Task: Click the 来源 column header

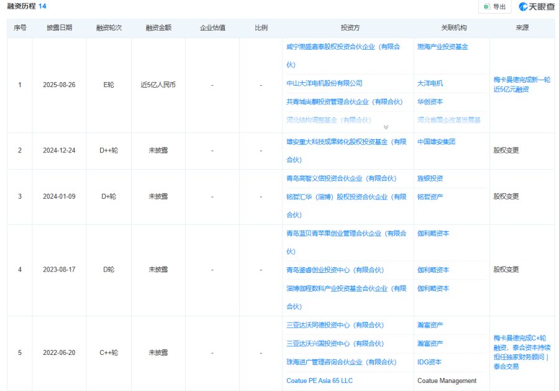Action: click(522, 28)
